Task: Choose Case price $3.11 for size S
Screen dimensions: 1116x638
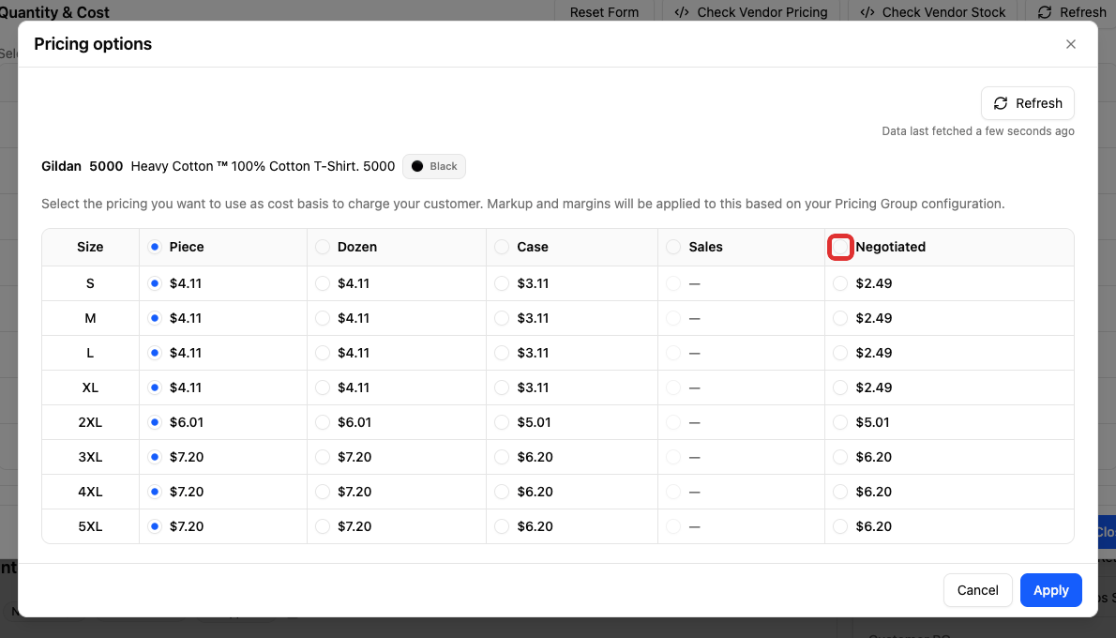Action: 502,283
